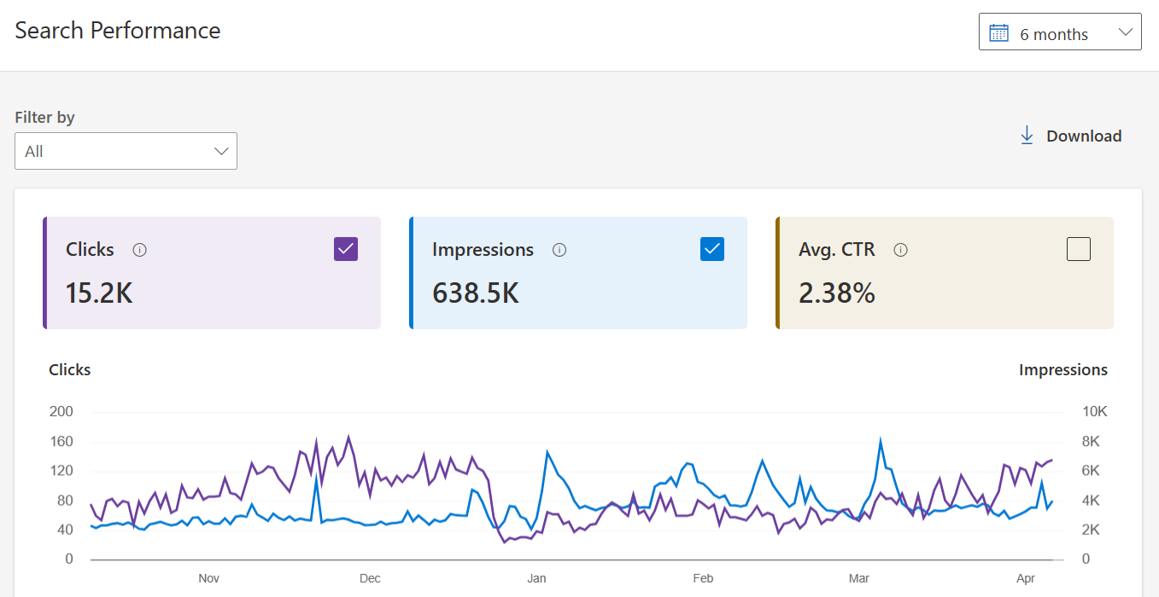The width and height of the screenshot is (1159, 597).
Task: Click the chevron in the Filter by box
Action: 221,151
